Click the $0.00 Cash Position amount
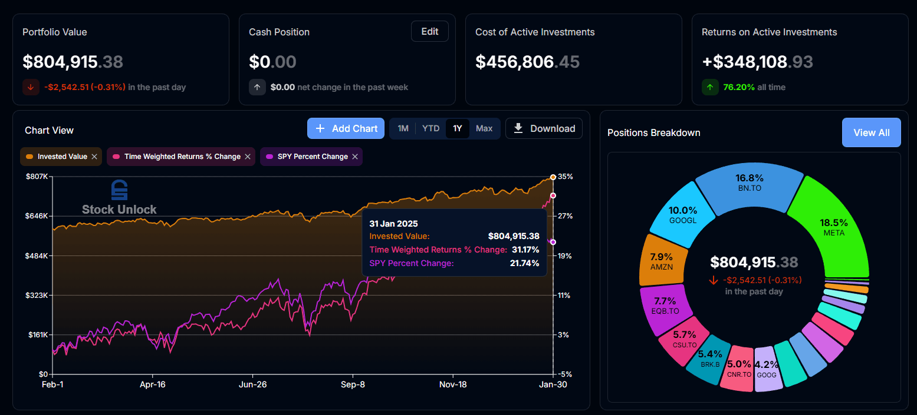Image resolution: width=917 pixels, height=415 pixels. point(272,62)
